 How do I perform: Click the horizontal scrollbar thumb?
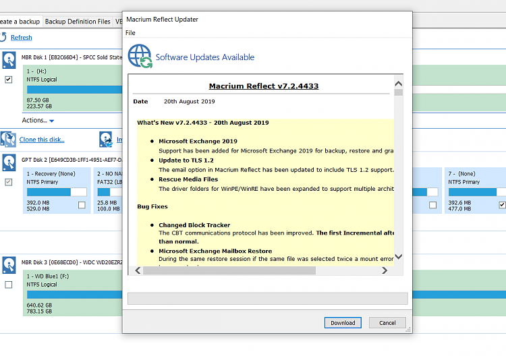(x=229, y=270)
